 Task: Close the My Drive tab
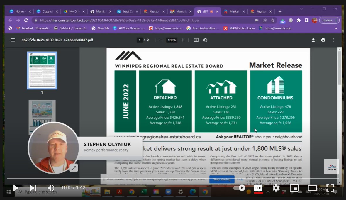83,11
